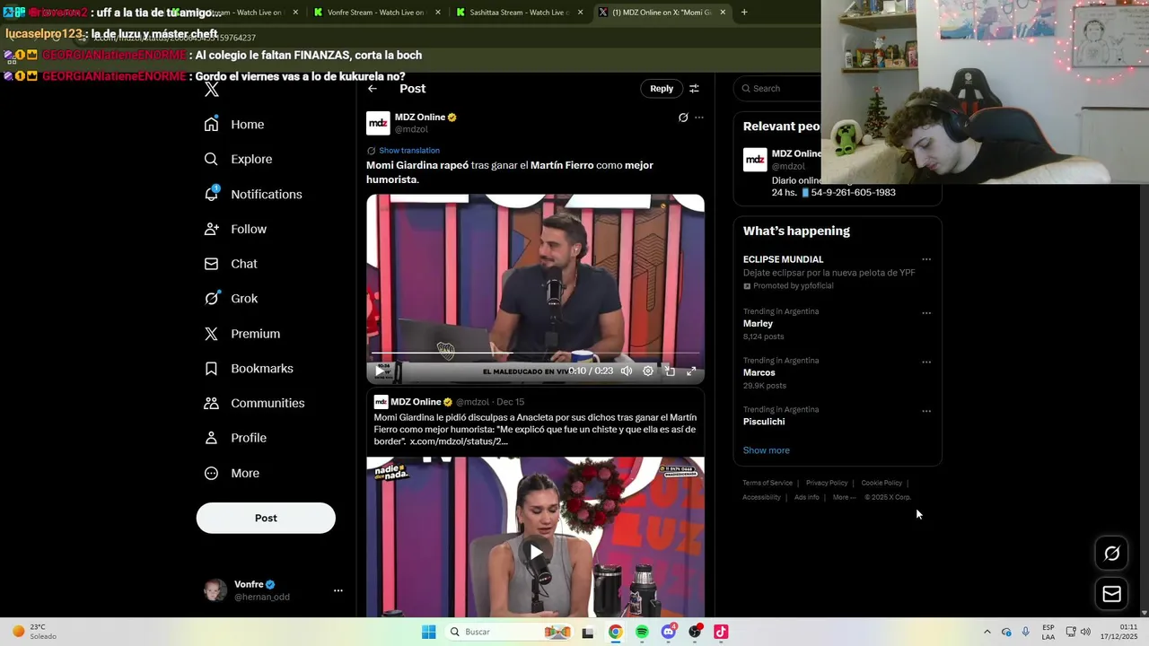Open the floating messages envelope button
The width and height of the screenshot is (1149, 646).
pos(1111,594)
